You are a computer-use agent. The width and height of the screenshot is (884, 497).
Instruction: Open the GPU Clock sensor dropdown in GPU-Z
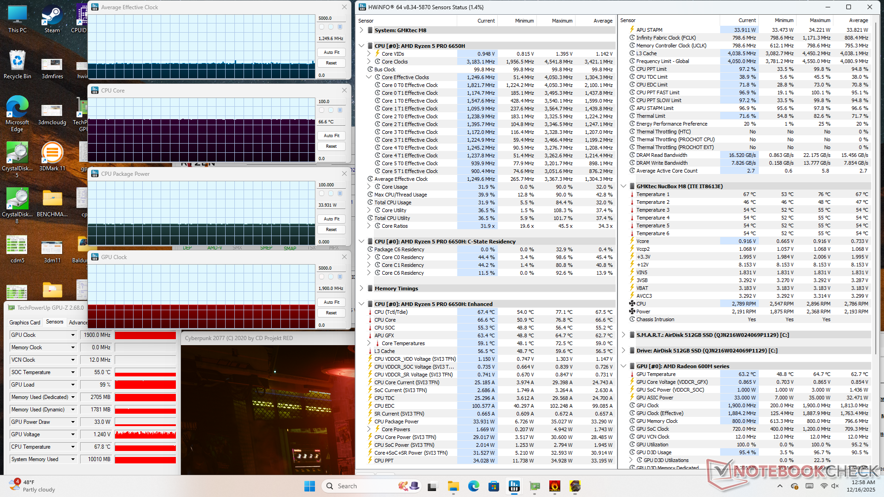pyautogui.click(x=73, y=335)
